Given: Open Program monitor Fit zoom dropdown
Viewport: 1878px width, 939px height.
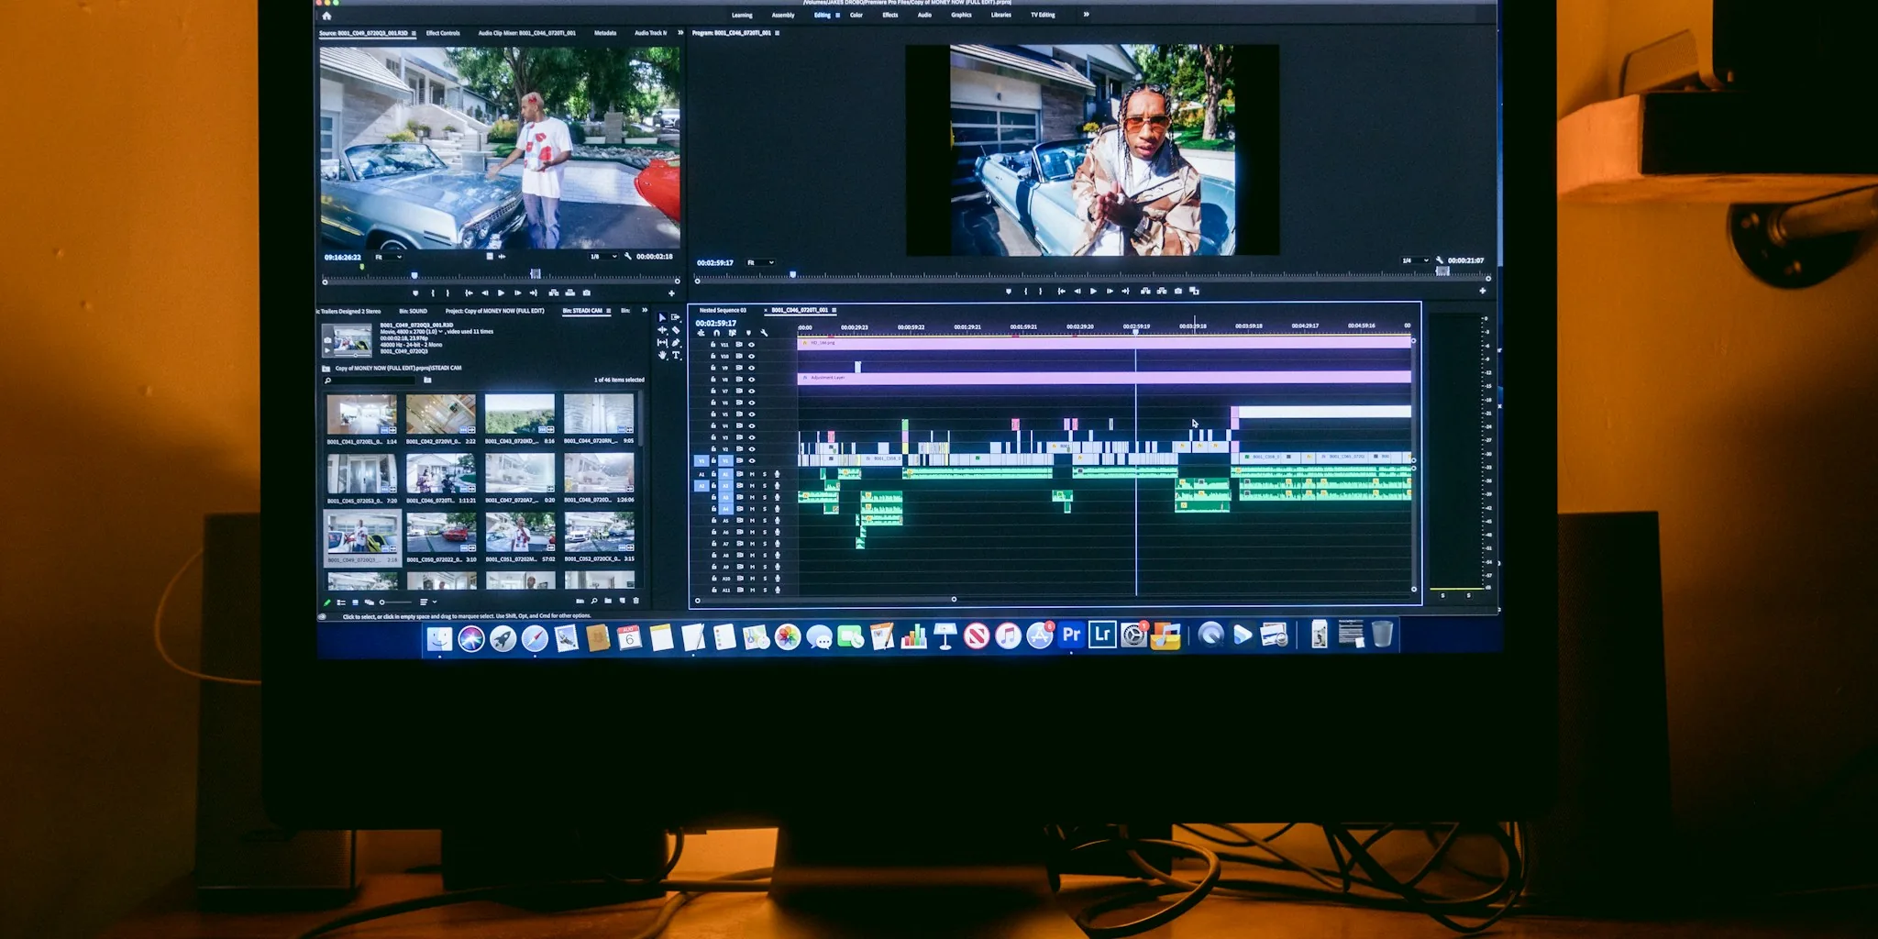Looking at the screenshot, I should 760,262.
